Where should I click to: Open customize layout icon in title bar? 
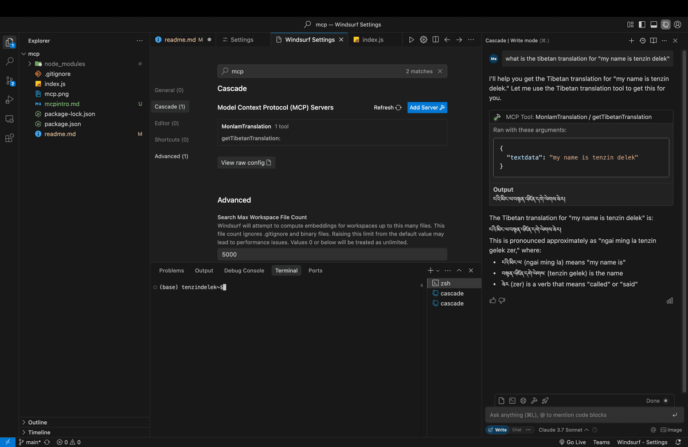630,25
